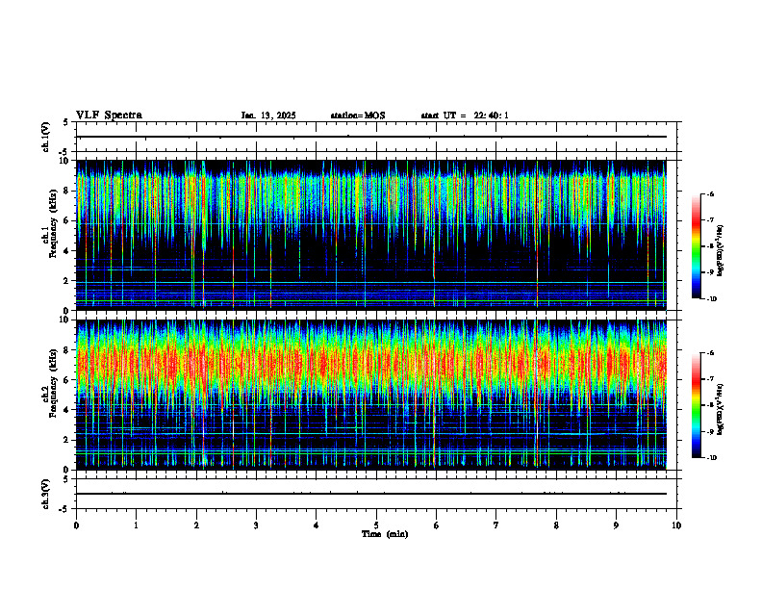Click the ch.2 spectrogram color bar
762x589 pixels.
(x=696, y=405)
